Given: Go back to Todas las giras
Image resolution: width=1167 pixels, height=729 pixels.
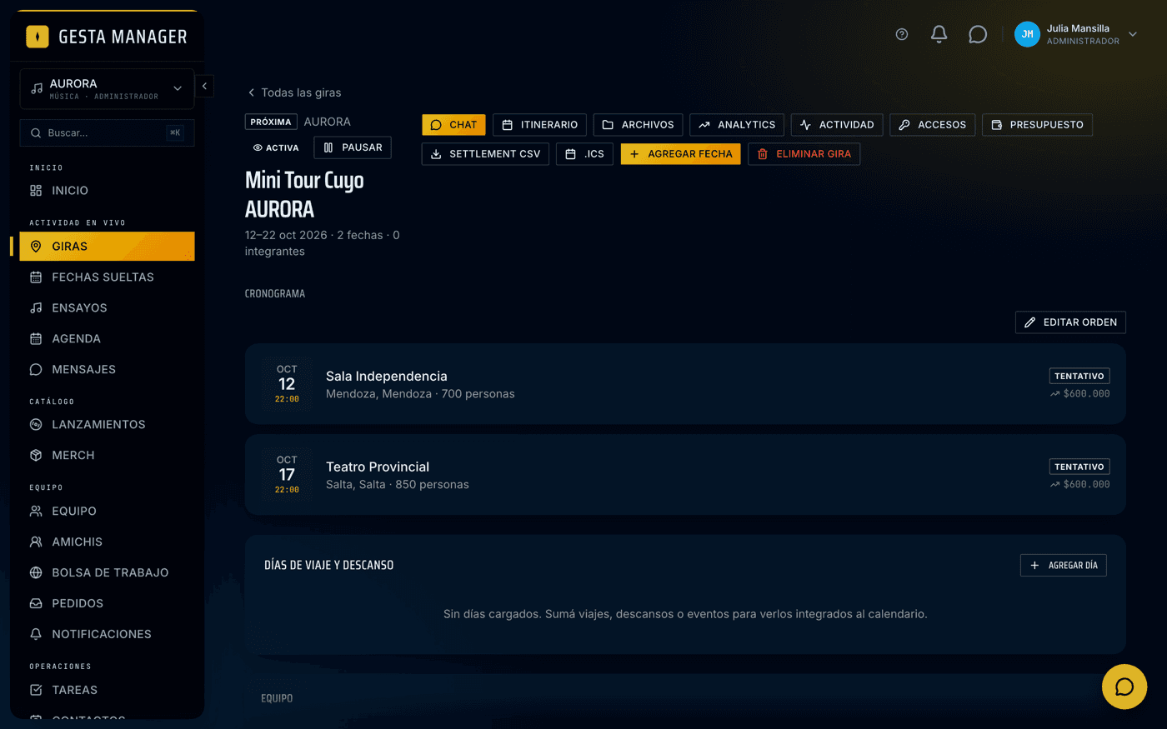Looking at the screenshot, I should (294, 92).
